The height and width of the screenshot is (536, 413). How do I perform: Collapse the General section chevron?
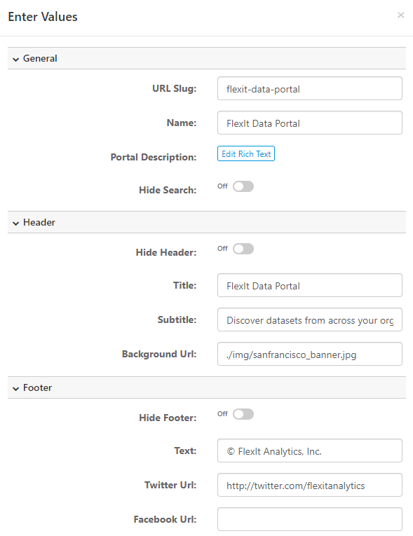click(x=15, y=59)
